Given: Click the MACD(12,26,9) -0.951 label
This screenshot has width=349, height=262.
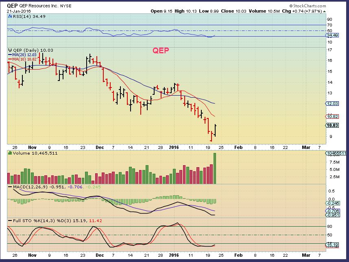Looking at the screenshot, I should coord(39,187).
